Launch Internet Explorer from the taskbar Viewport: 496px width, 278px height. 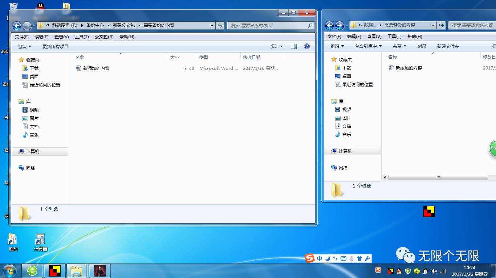pyautogui.click(x=32, y=270)
